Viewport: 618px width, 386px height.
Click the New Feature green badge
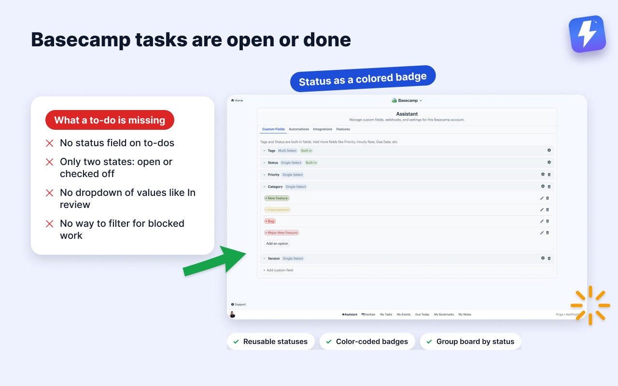(277, 198)
